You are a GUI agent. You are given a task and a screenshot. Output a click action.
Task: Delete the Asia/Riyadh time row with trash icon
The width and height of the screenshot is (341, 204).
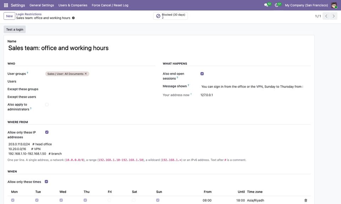[306, 200]
